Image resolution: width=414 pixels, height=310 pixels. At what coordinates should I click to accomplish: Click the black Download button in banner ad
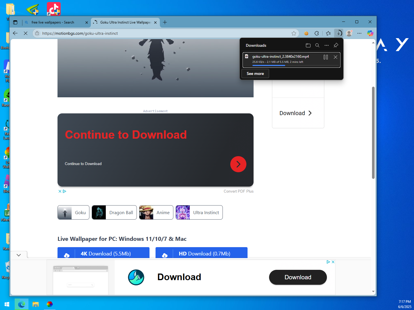coord(298,277)
